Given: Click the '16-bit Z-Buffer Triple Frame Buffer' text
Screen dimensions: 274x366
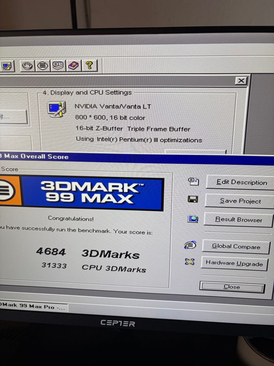Looking at the screenshot, I should point(133,129).
